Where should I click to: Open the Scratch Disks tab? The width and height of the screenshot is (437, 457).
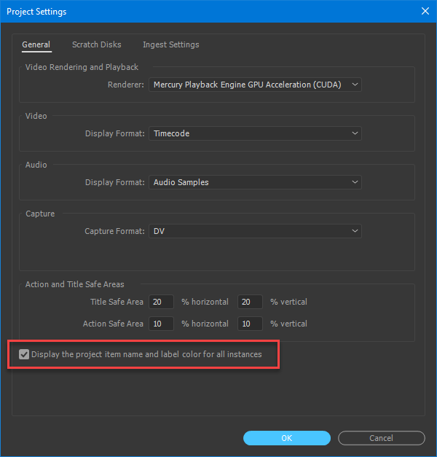(96, 44)
